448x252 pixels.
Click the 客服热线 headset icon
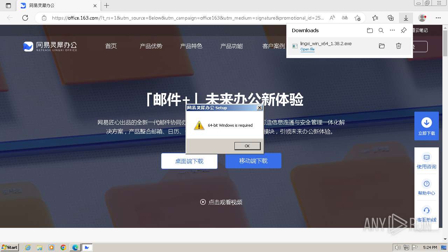click(x=427, y=210)
